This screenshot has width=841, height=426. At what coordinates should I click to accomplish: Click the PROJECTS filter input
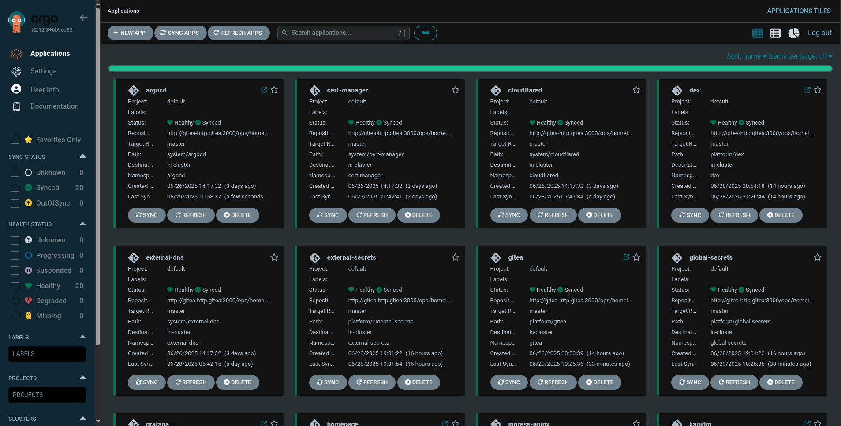(47, 395)
